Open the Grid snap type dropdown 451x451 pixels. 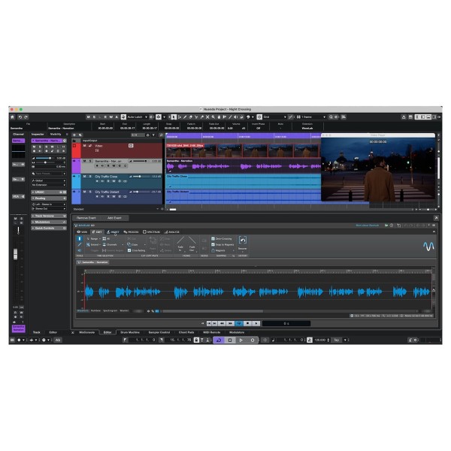(x=274, y=117)
